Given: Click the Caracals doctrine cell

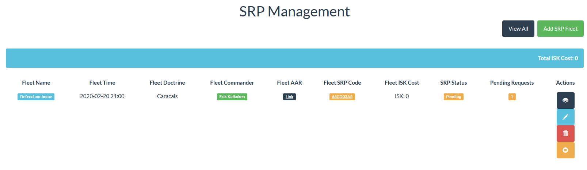Looking at the screenshot, I should tap(167, 96).
